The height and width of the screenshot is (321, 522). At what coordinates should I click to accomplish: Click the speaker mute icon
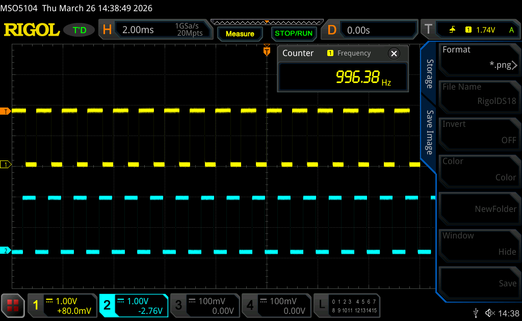[x=490, y=312]
